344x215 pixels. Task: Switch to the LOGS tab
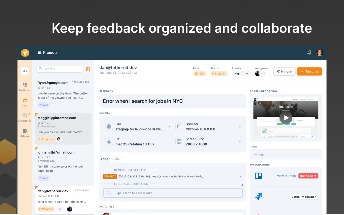coord(105,159)
